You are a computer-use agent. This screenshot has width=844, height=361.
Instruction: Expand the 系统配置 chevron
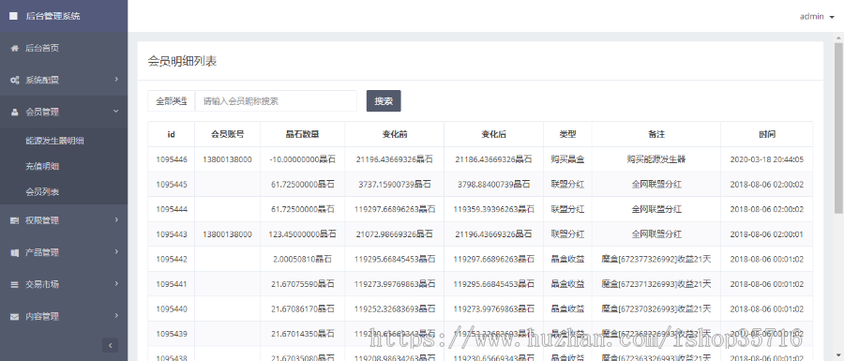pyautogui.click(x=116, y=80)
